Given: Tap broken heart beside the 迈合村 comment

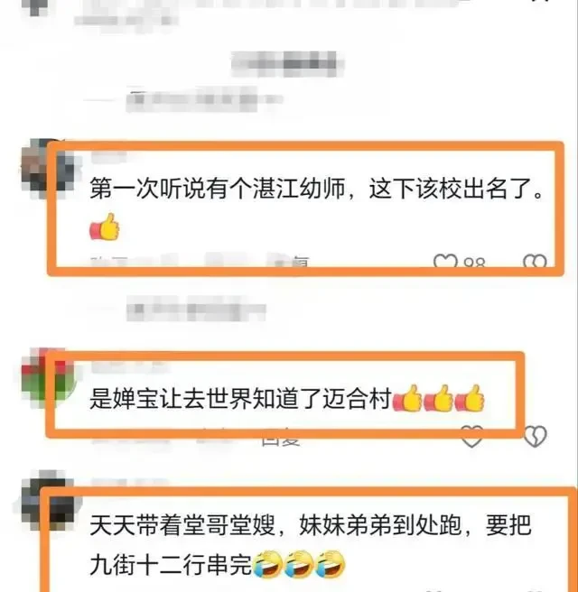Looking at the screenshot, I should click(536, 437).
